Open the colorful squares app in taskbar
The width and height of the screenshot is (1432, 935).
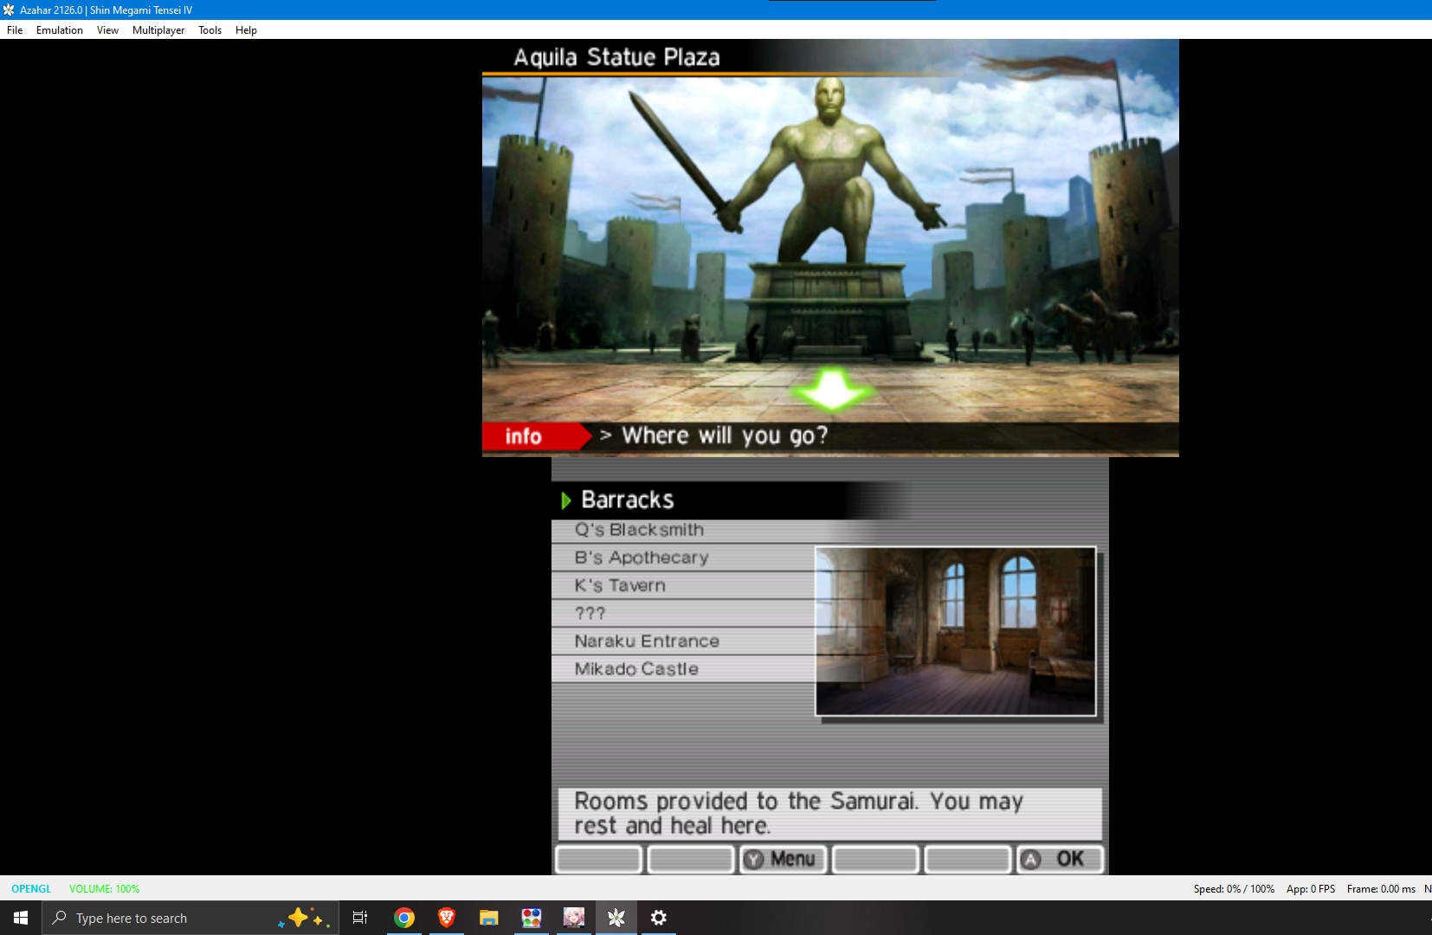pyautogui.click(x=532, y=918)
